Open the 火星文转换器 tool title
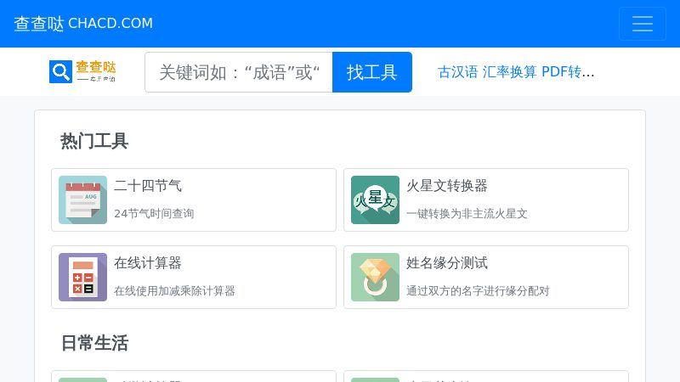 click(x=447, y=186)
